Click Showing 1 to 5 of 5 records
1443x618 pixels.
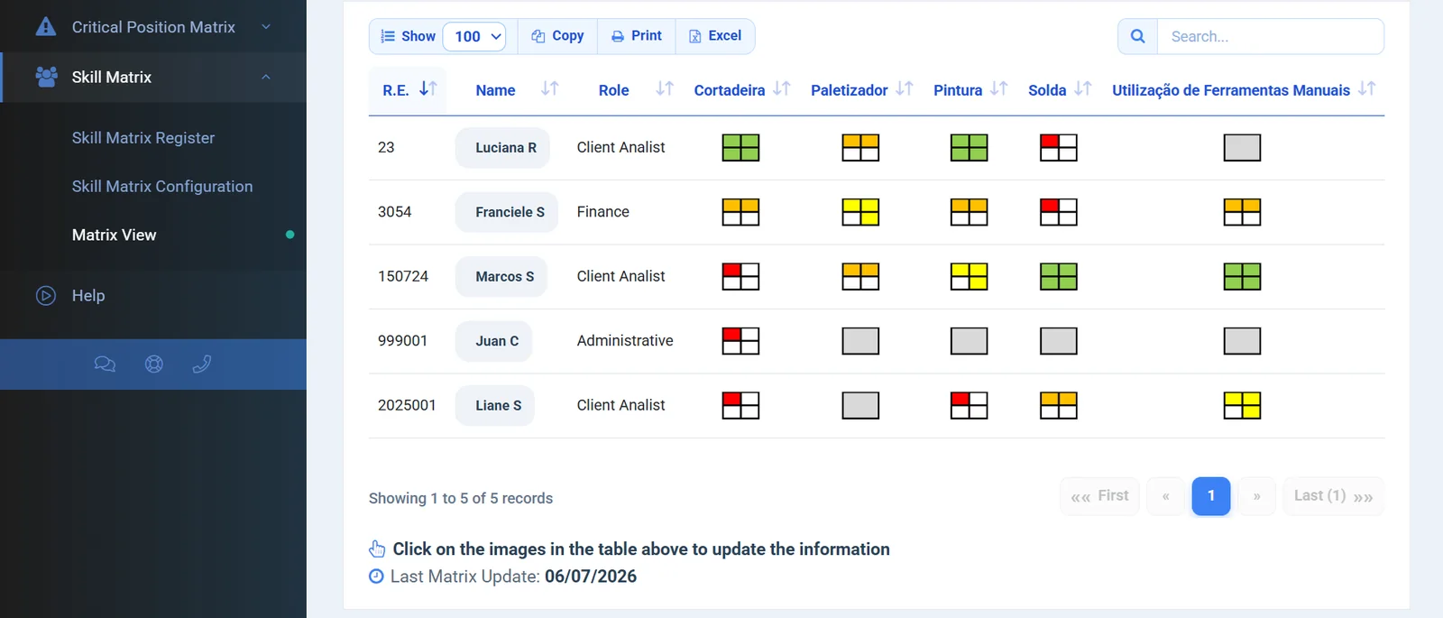pyautogui.click(x=461, y=499)
